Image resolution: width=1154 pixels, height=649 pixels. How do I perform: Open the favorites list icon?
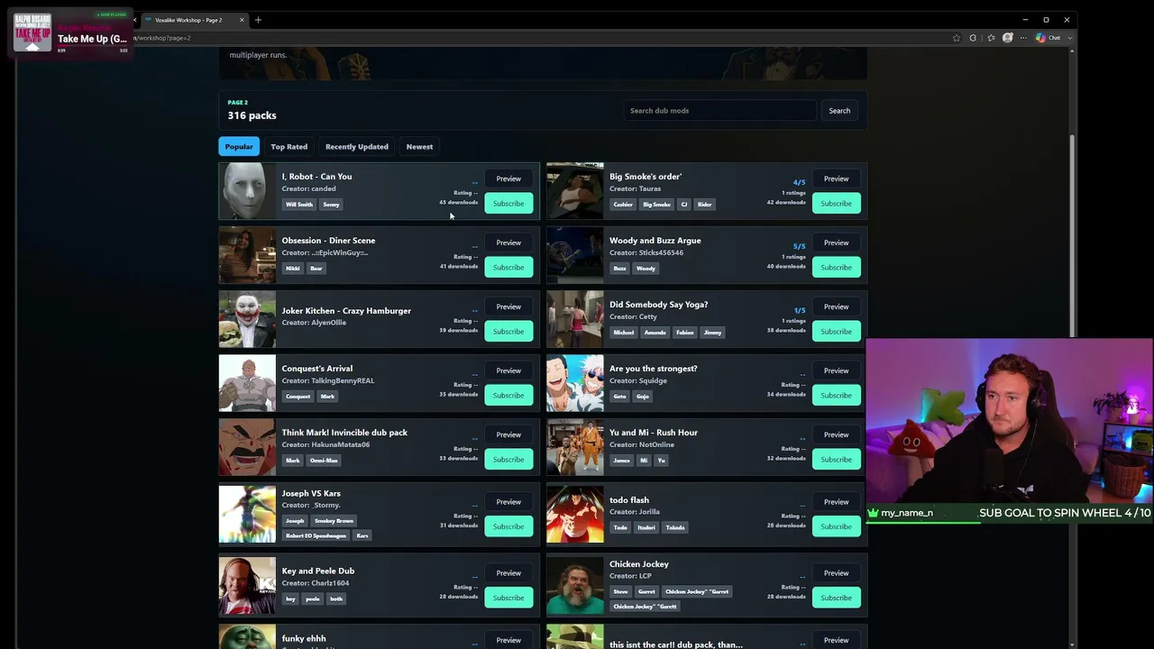[991, 38]
